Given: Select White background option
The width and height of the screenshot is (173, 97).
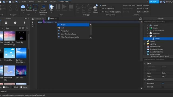Looking at the screenshot, I should tap(6, 87).
